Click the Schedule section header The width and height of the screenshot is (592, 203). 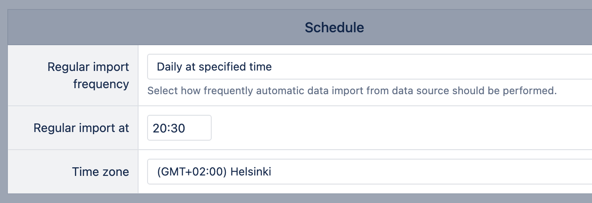coord(334,28)
